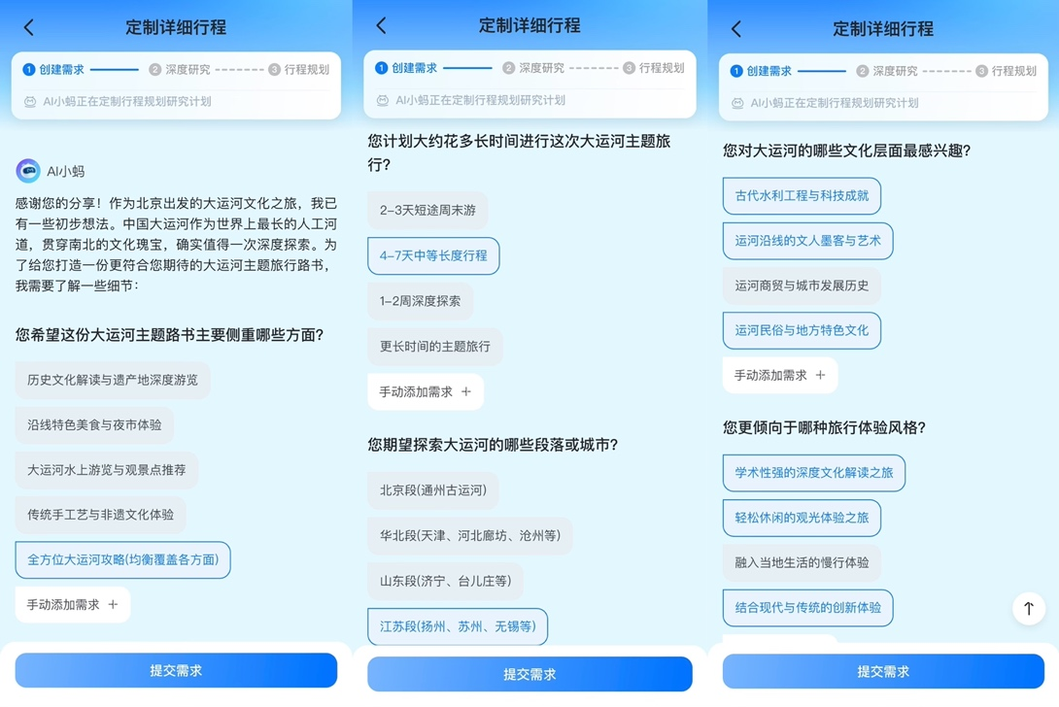Image resolution: width=1059 pixels, height=707 pixels.
Task: Select 融入当地生活的慢行体验 option
Action: click(x=802, y=562)
